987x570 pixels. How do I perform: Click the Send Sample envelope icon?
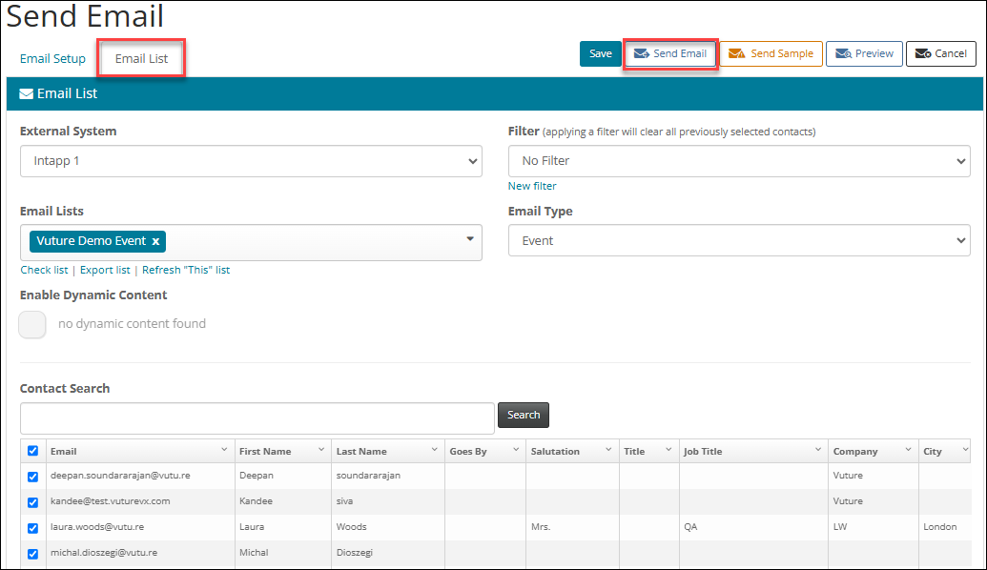(738, 53)
